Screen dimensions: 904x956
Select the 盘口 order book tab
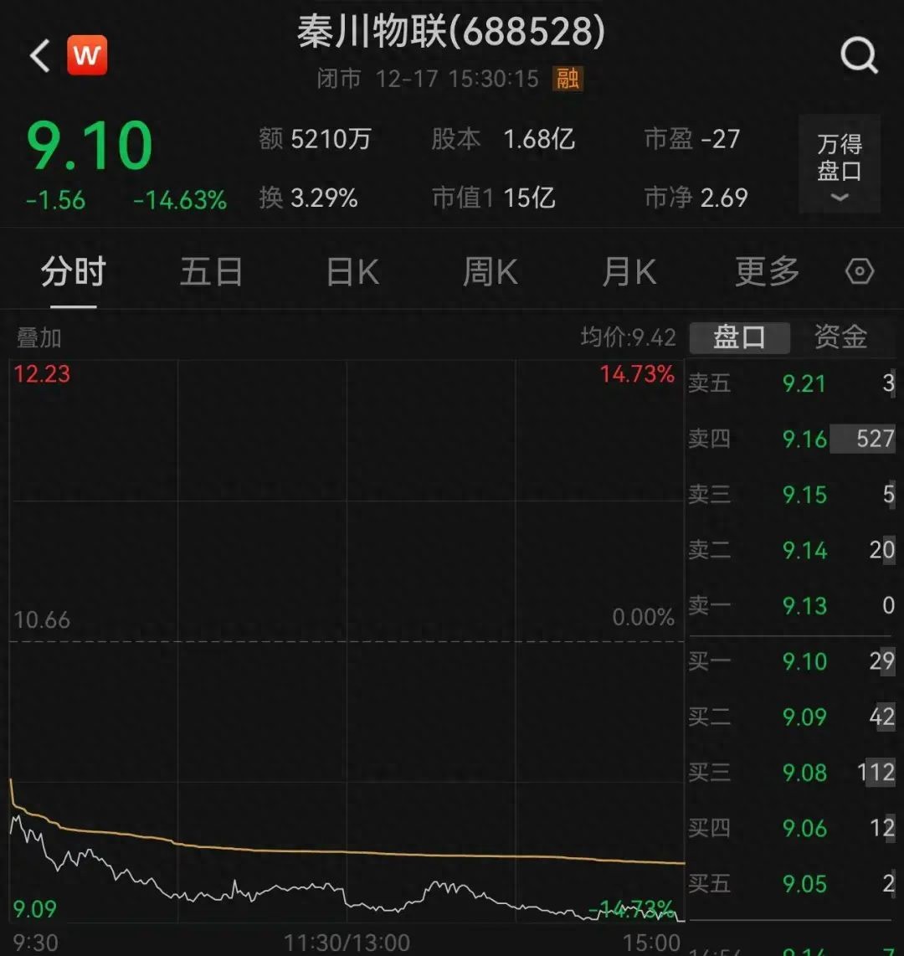pos(739,337)
